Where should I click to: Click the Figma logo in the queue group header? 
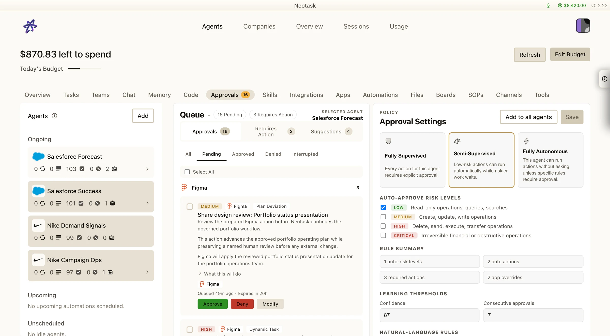(x=184, y=188)
